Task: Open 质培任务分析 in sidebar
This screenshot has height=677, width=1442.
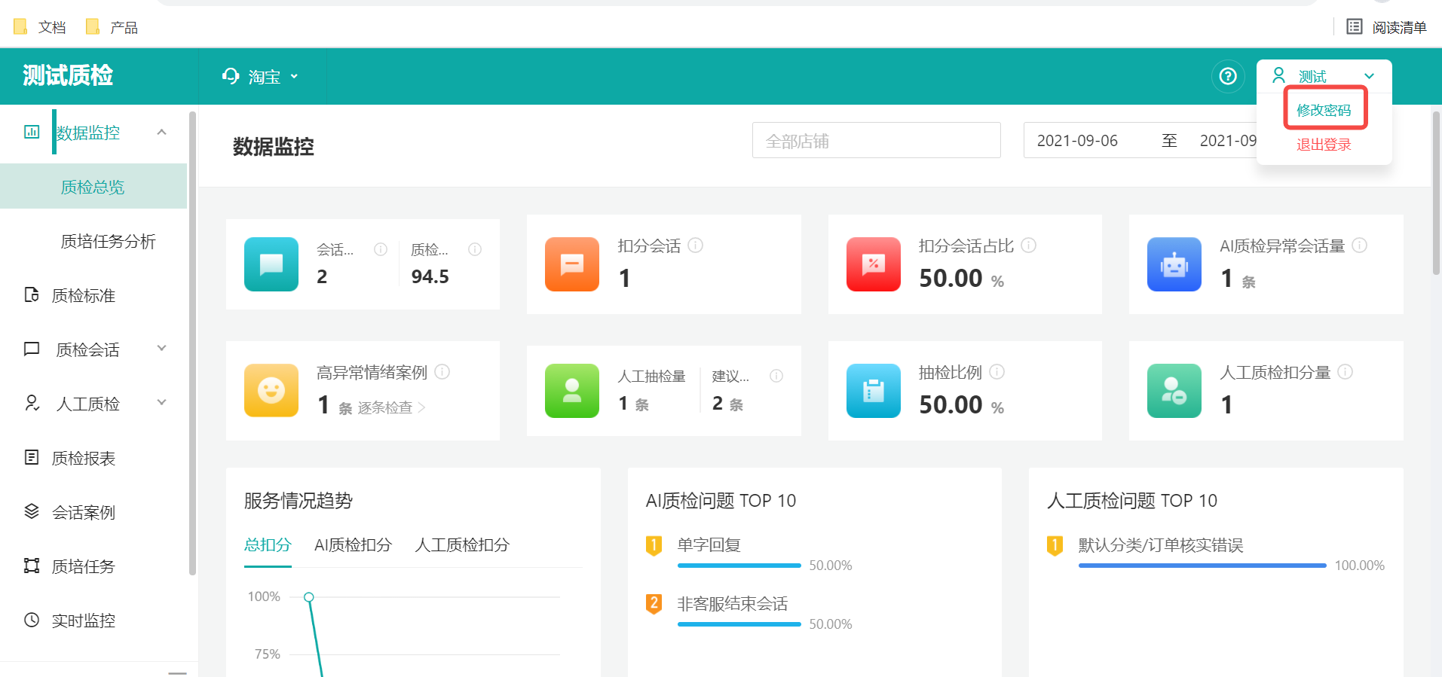Action: [108, 241]
